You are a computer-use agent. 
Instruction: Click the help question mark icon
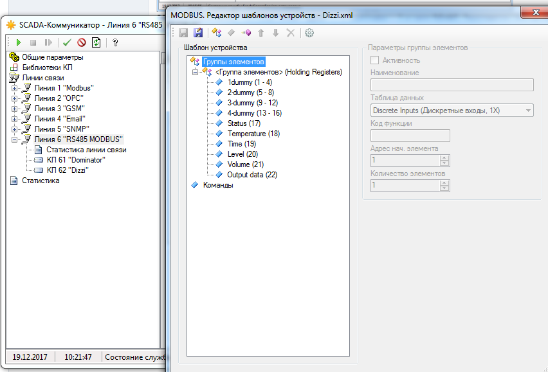[115, 42]
